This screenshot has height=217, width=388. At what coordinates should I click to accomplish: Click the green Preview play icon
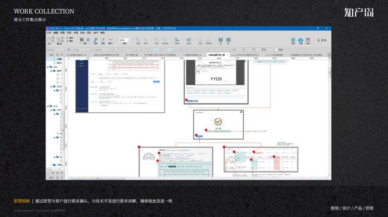coord(293,40)
